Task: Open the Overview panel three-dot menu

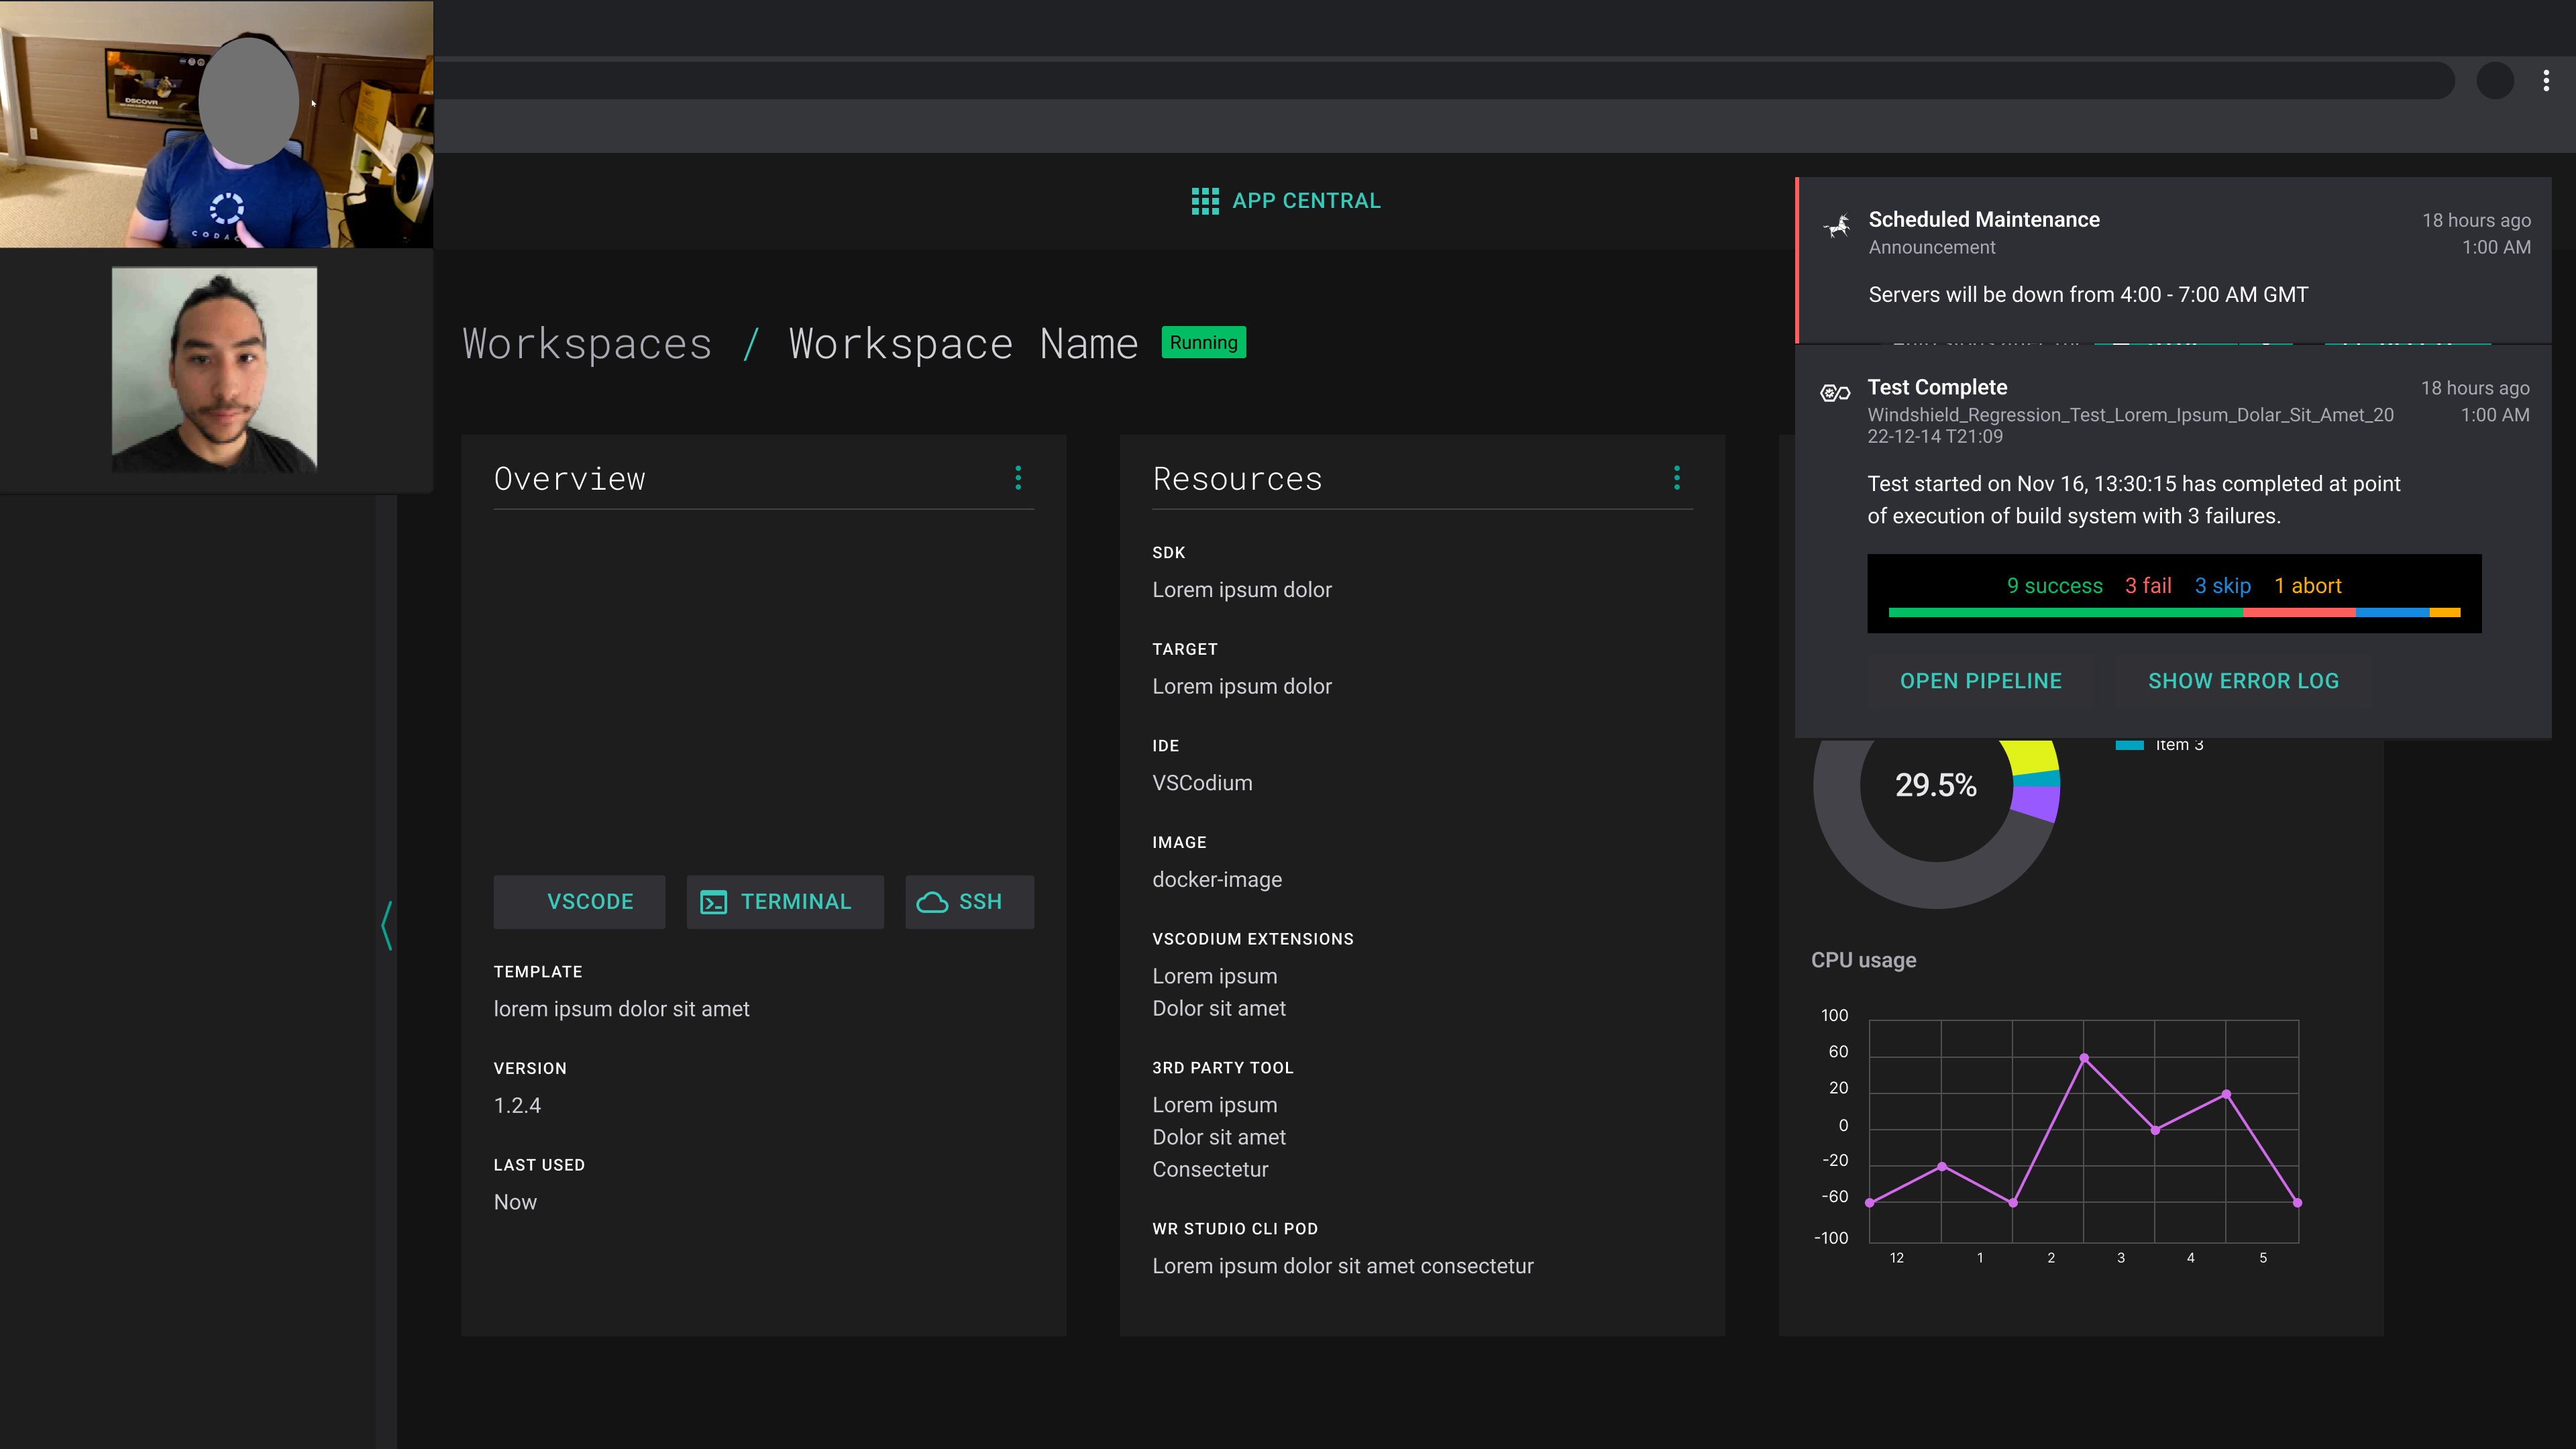Action: (x=1018, y=478)
